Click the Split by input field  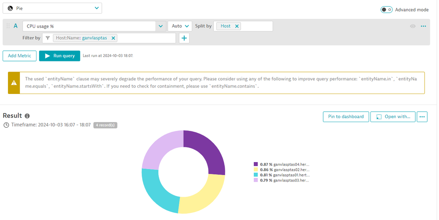pyautogui.click(x=257, y=26)
